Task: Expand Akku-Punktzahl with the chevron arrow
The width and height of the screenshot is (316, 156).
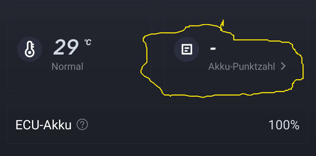Action: point(283,67)
